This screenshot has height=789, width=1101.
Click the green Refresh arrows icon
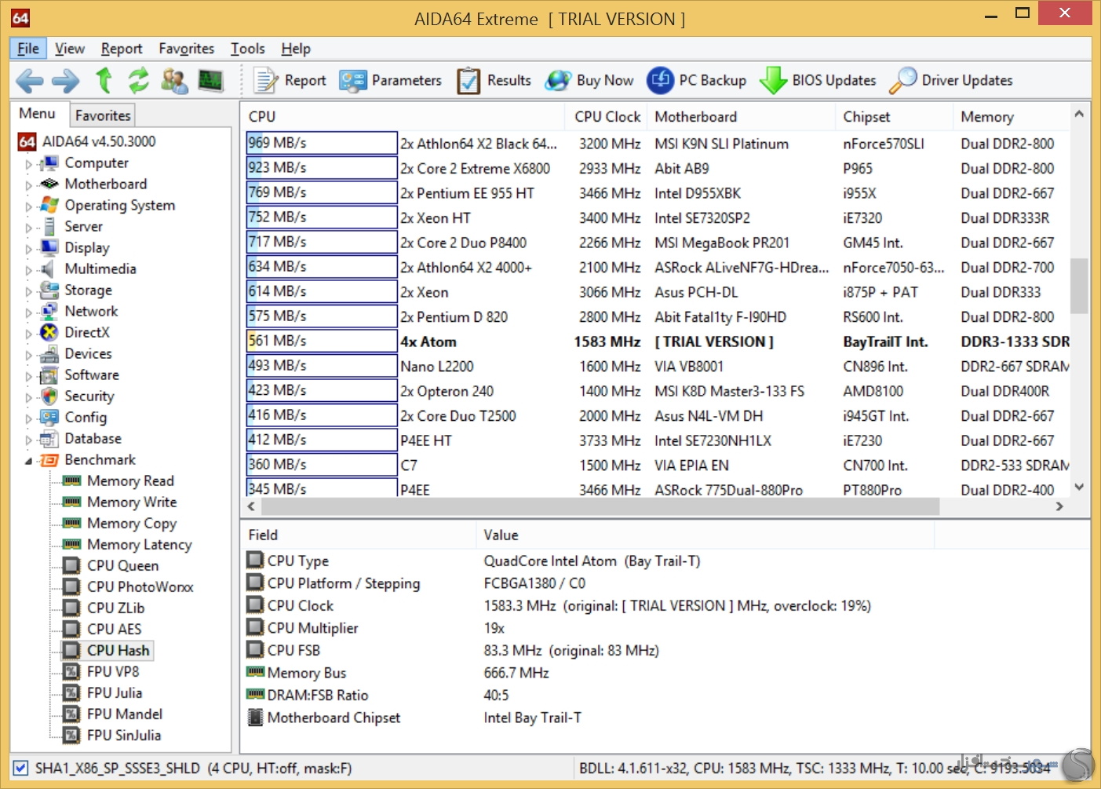pos(139,80)
